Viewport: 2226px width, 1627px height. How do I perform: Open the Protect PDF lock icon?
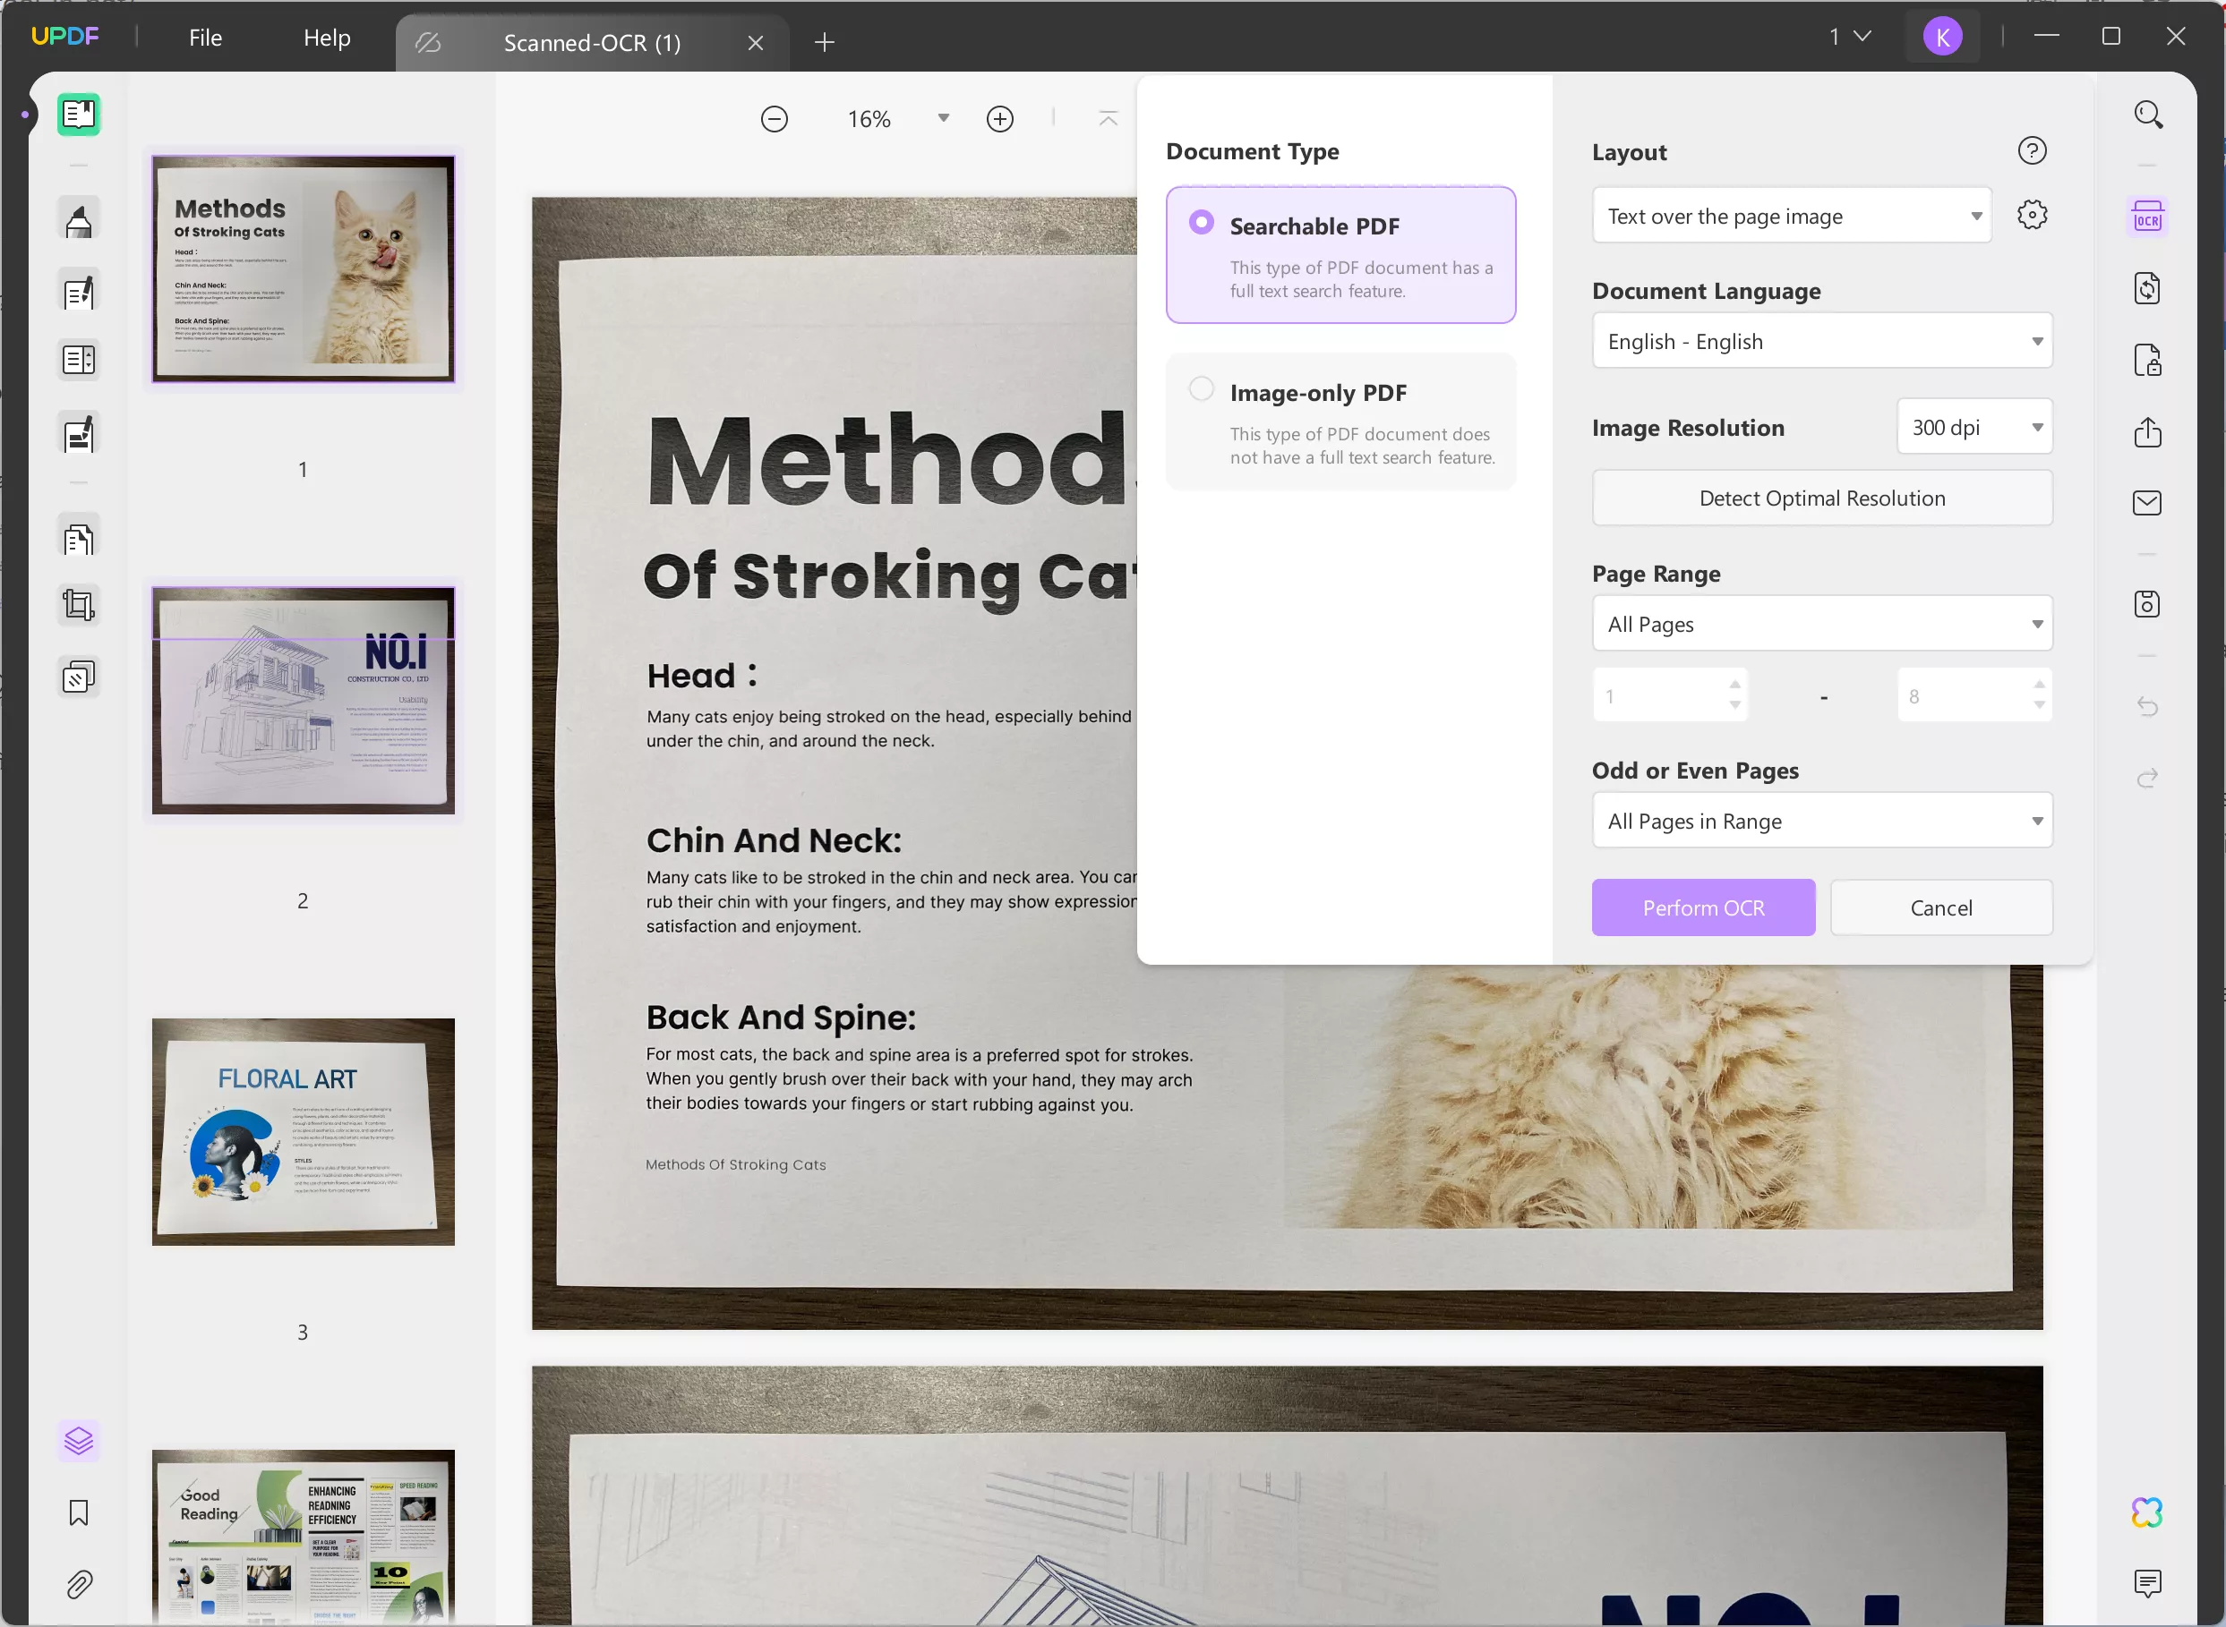point(2147,361)
